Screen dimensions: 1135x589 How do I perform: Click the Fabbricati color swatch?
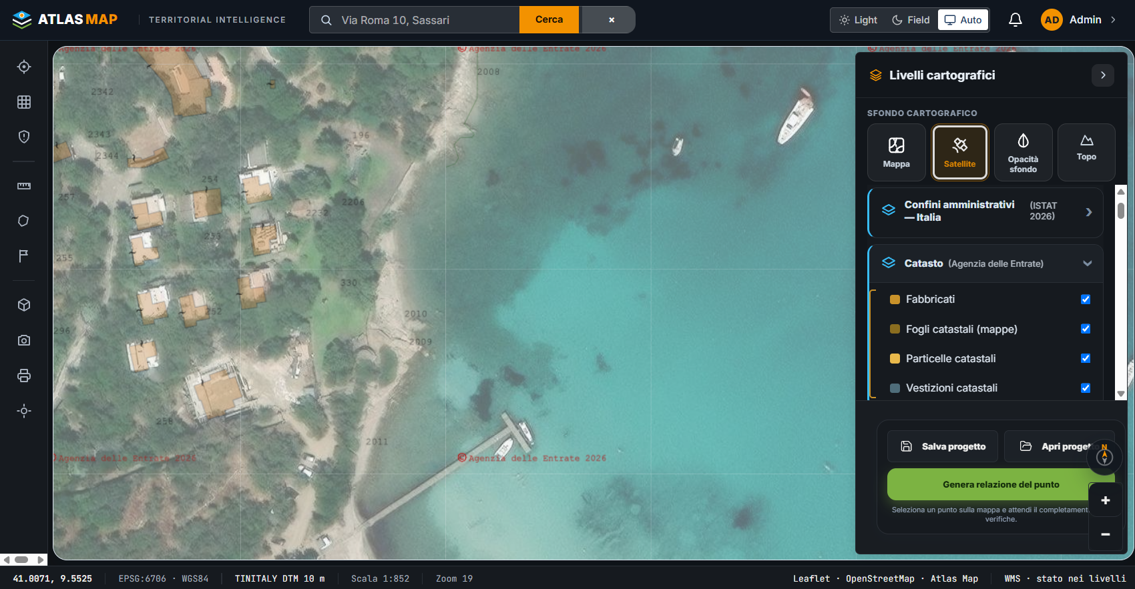(x=895, y=300)
